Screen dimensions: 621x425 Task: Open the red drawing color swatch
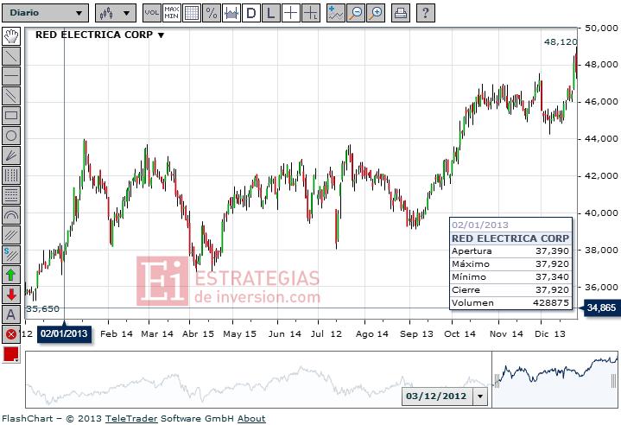[11, 354]
